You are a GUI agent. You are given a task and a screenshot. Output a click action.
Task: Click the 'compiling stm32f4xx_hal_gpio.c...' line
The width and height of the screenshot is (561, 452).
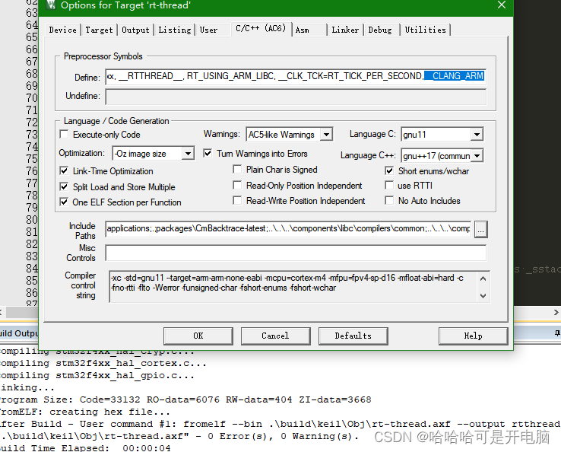click(x=97, y=375)
